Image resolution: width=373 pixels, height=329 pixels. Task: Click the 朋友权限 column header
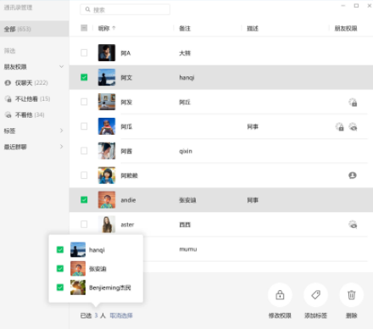pyautogui.click(x=346, y=28)
